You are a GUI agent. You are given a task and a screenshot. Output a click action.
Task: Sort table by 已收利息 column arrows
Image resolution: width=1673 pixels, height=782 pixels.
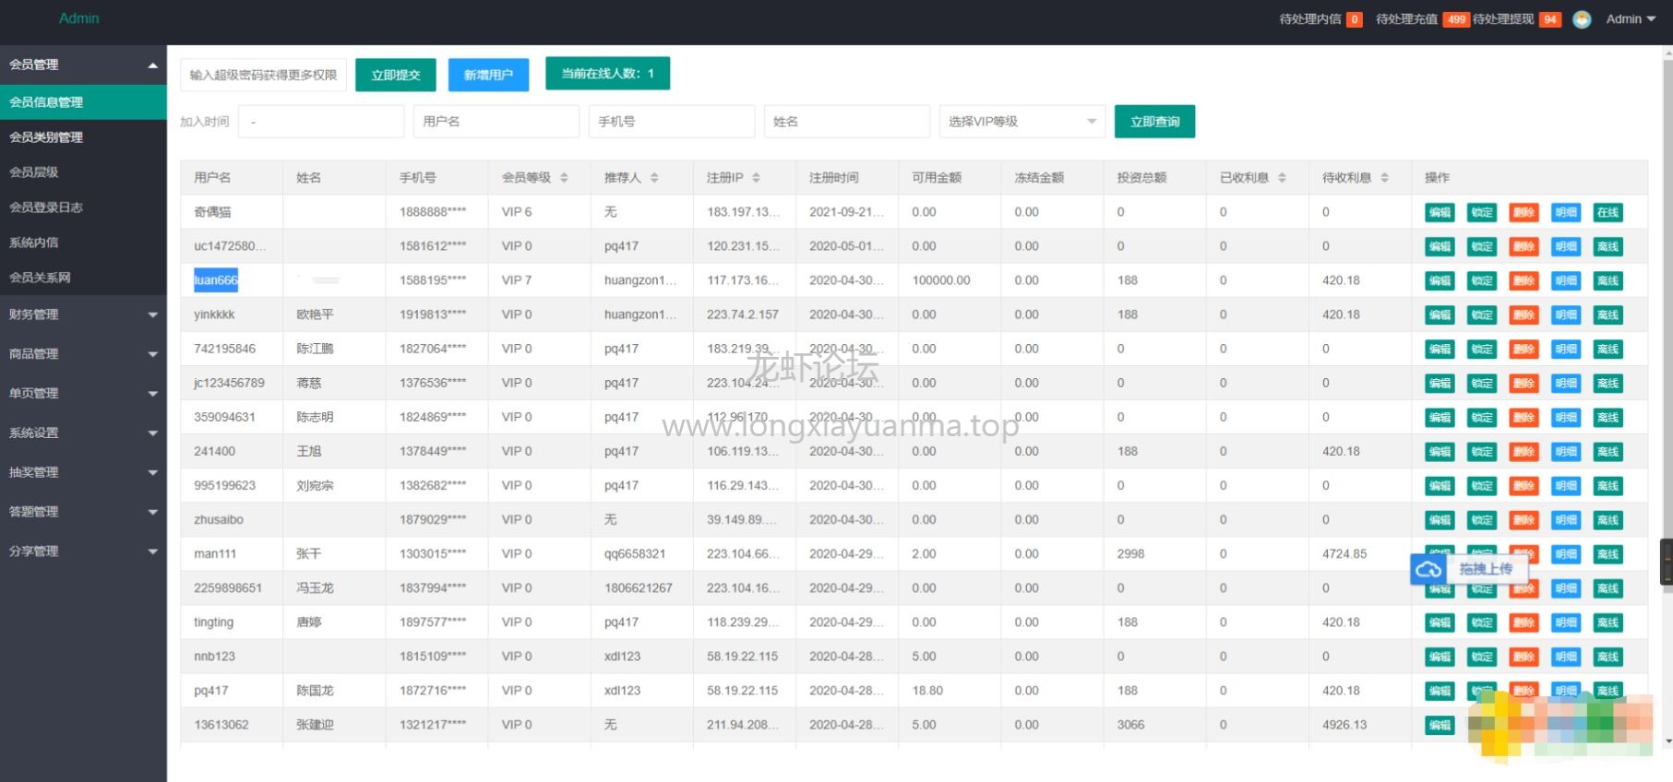tap(1282, 178)
